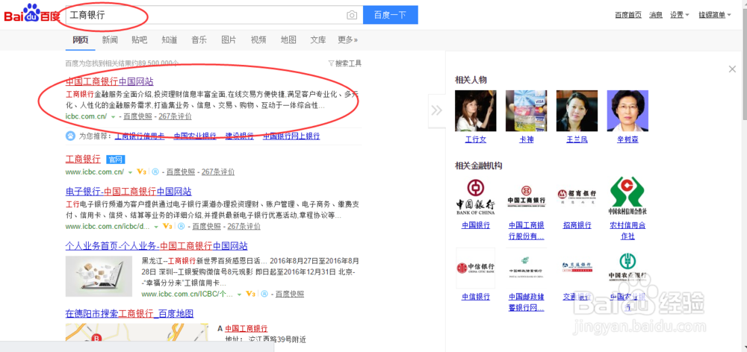Click the paw icon beside 为您推荐

click(x=70, y=136)
